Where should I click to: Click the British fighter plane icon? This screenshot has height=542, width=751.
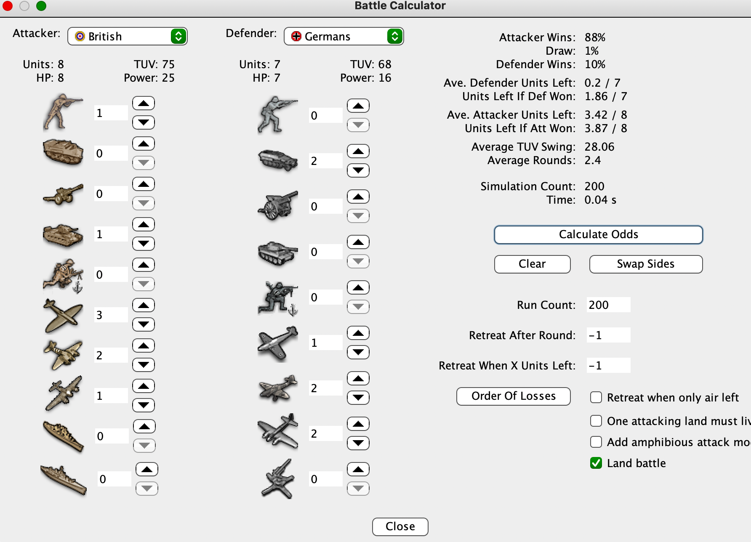[63, 316]
